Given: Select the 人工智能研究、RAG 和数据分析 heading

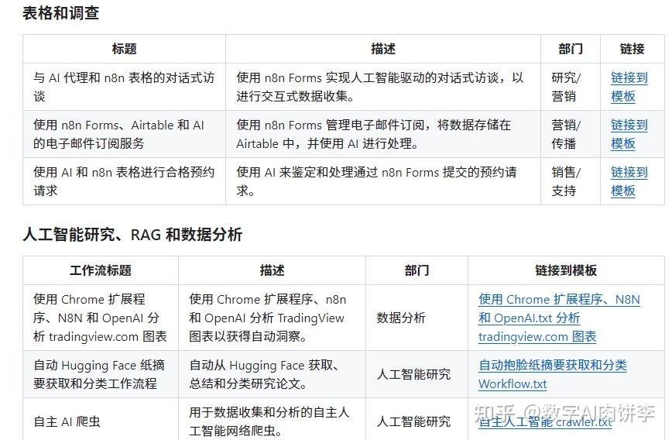Looking at the screenshot, I should (132, 235).
